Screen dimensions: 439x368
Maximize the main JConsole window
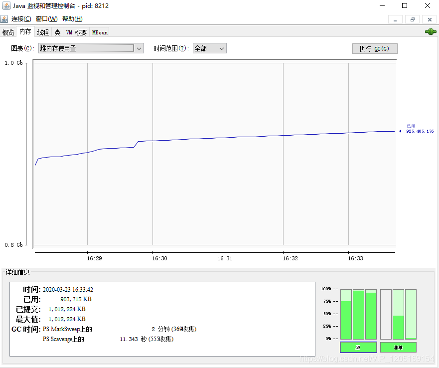point(405,5)
